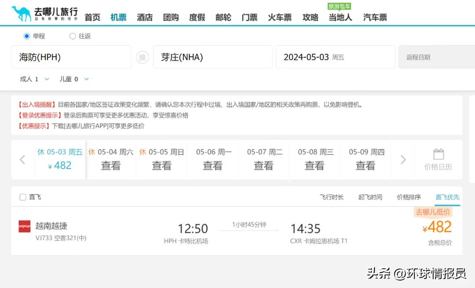Click the 旅游包车 badge above 当地人
Viewport: 475px width, 288px height.
click(340, 6)
